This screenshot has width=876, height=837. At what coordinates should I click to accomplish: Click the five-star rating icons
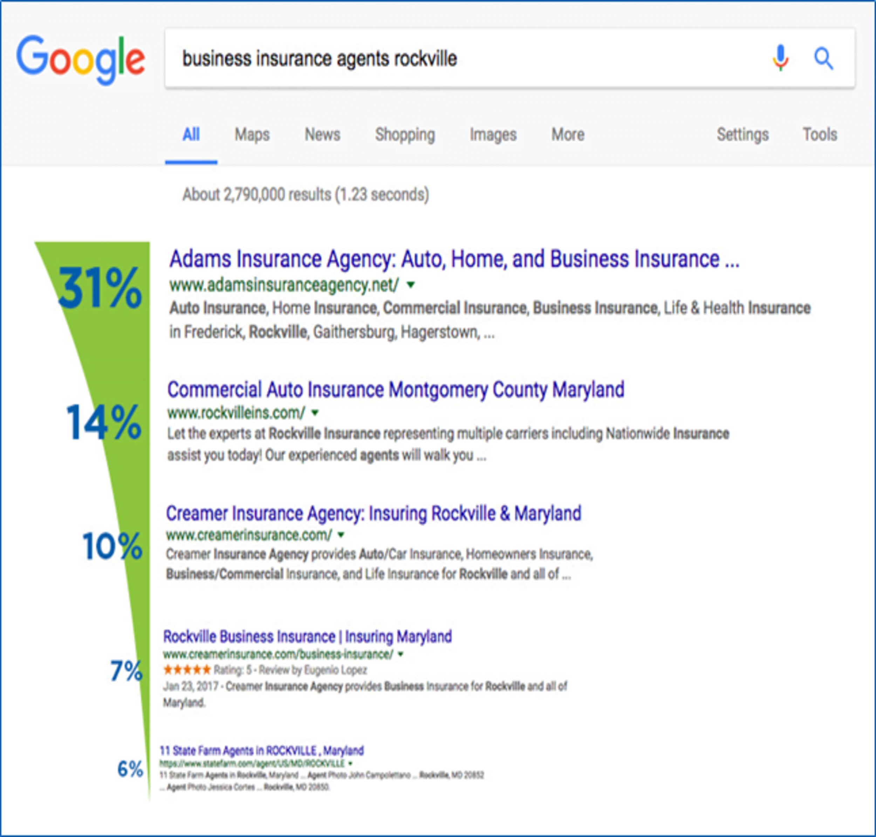click(187, 670)
